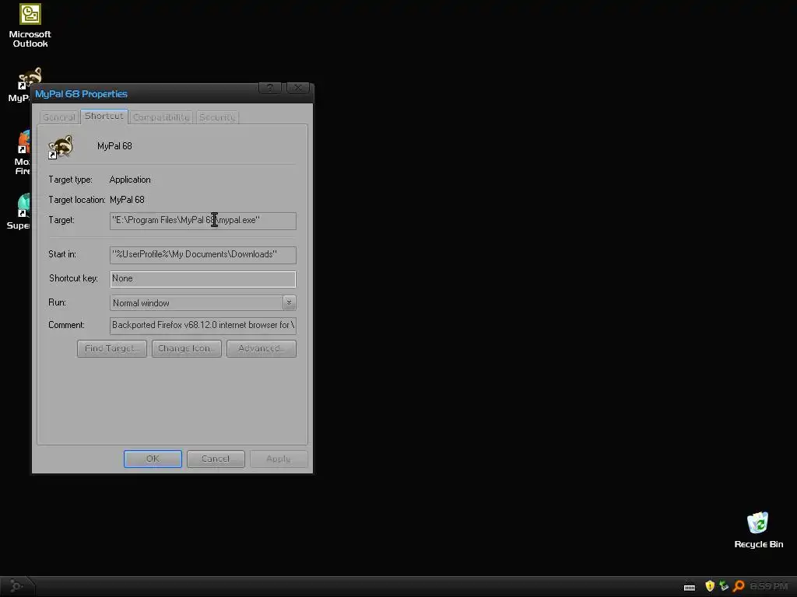Select the Shortcut tab
Image resolution: width=797 pixels, height=597 pixels.
coord(104,117)
